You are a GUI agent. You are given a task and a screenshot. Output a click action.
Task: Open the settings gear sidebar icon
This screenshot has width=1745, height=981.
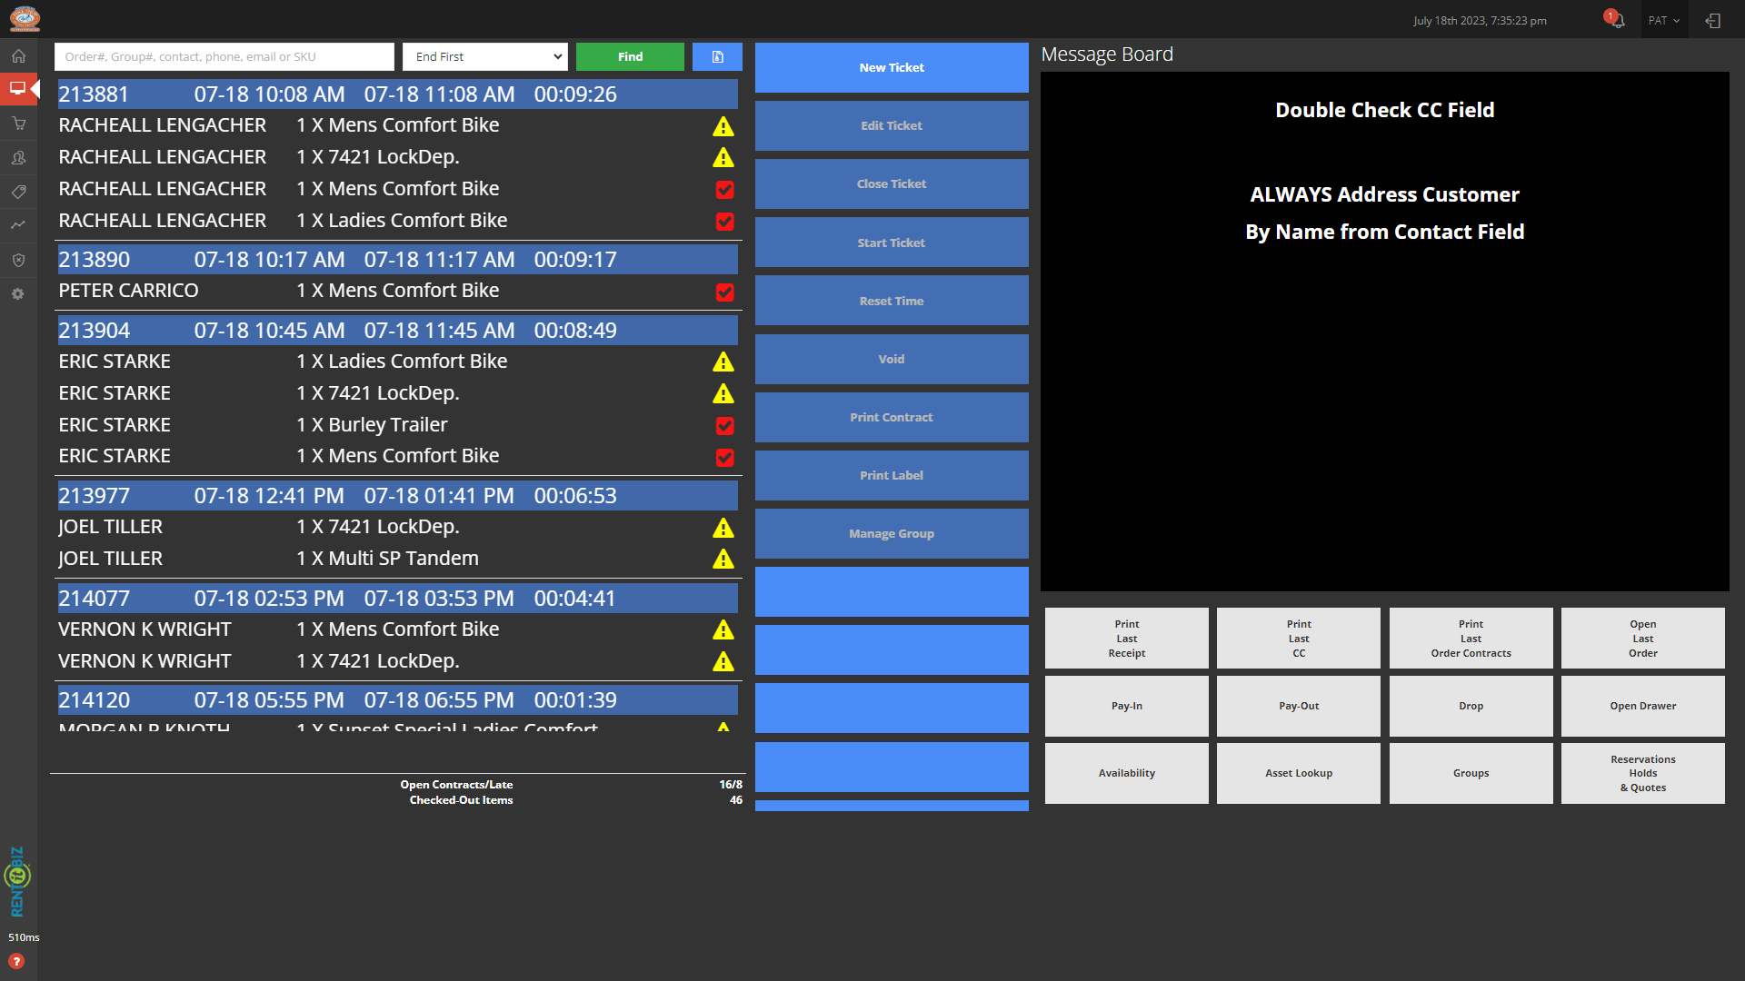point(18,294)
